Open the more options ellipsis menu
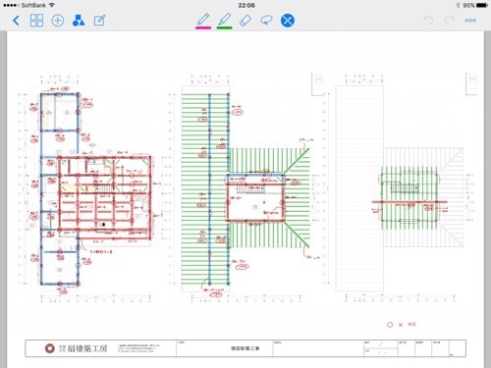The image size is (491, 368). 470,21
